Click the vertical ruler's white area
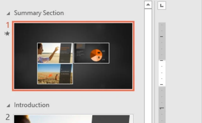The width and height of the screenshot is (202, 123). click(x=162, y=73)
